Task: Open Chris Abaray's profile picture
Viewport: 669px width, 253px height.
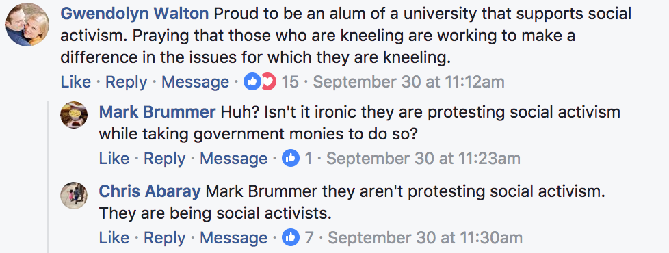Action: point(74,196)
